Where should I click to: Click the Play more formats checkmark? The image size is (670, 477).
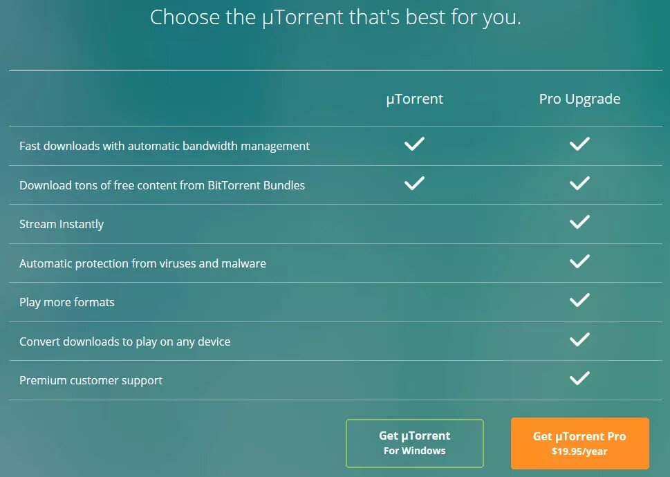click(x=579, y=301)
